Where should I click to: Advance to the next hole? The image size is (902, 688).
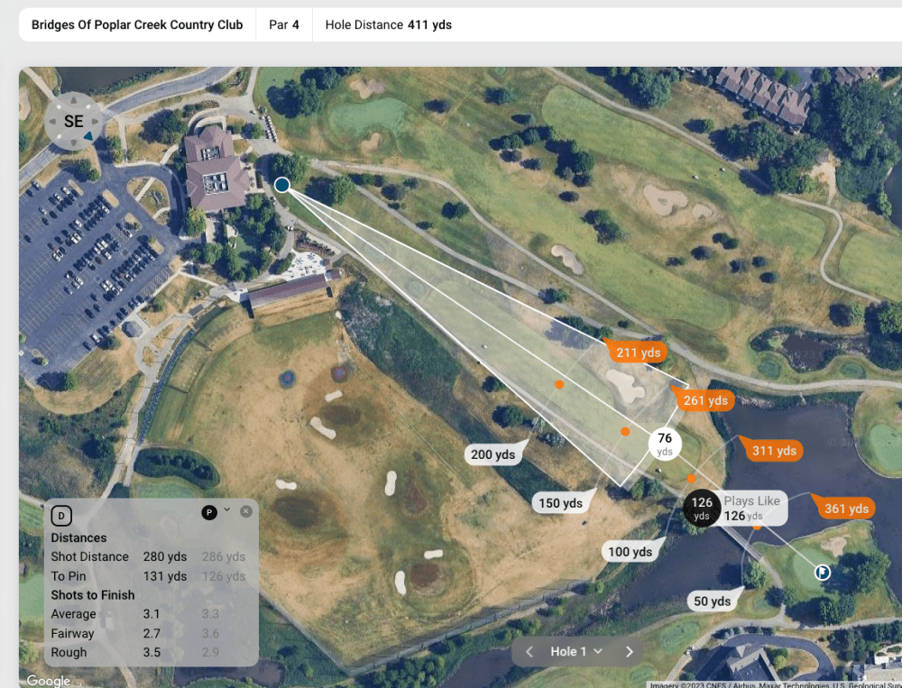630,652
